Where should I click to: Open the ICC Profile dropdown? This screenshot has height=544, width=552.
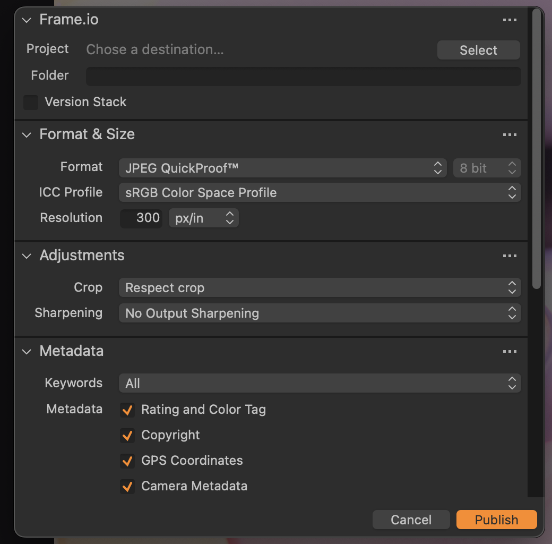(320, 192)
